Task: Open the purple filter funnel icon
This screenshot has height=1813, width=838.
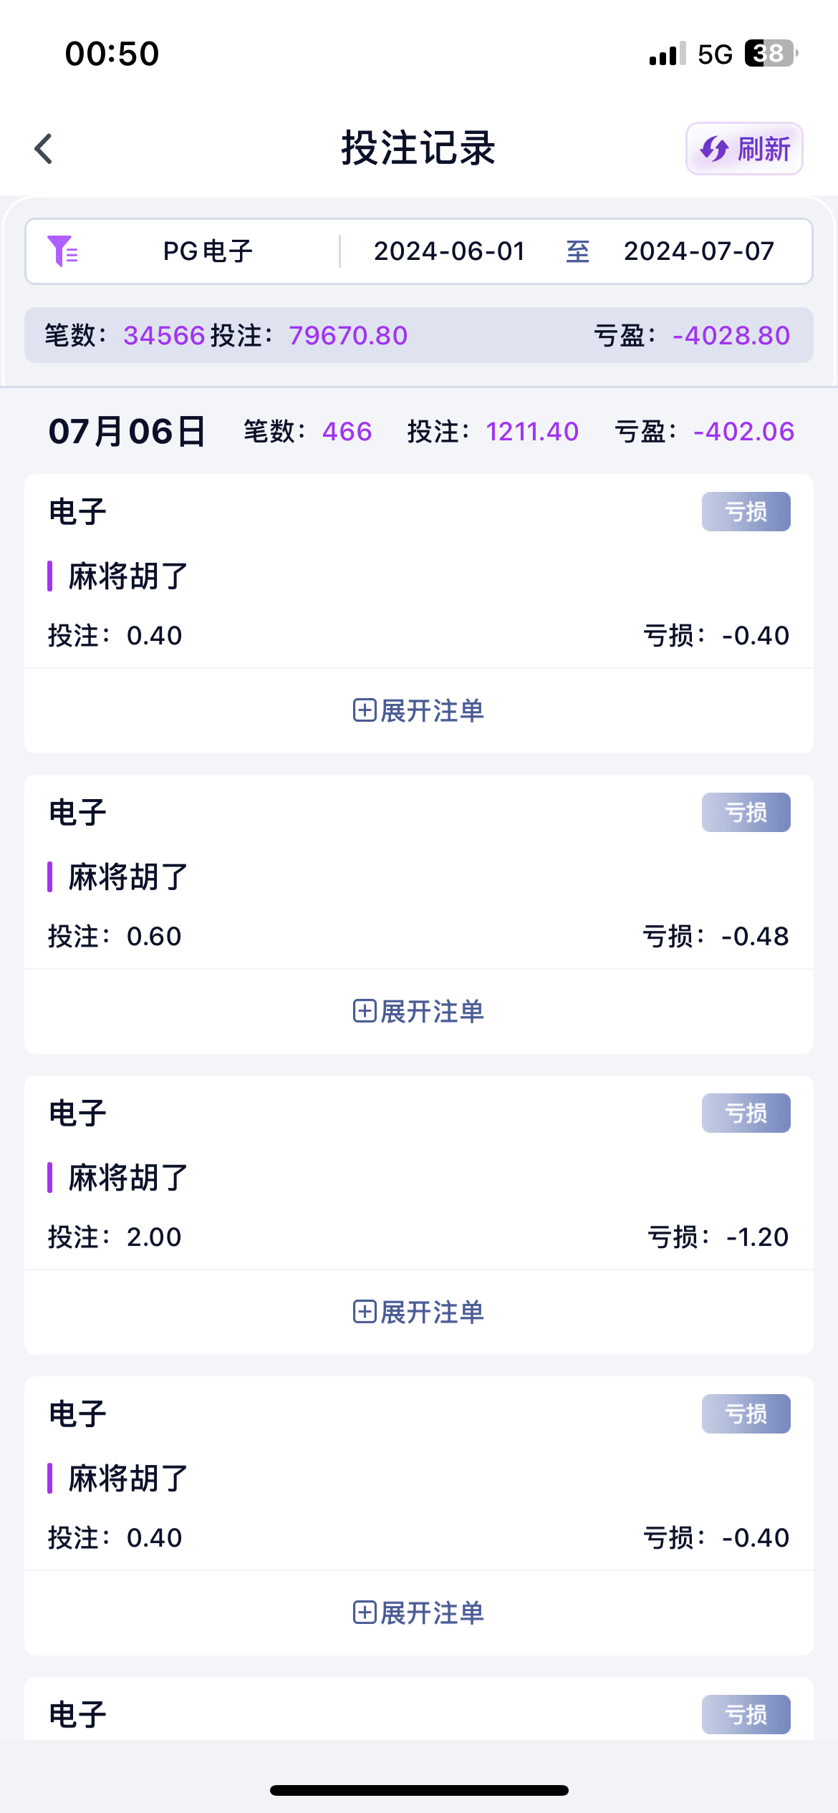Action: click(62, 251)
